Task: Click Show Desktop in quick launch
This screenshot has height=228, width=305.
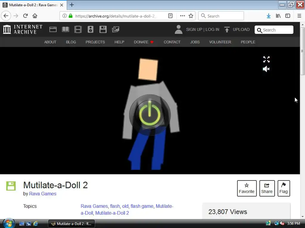Action: pos(21,224)
